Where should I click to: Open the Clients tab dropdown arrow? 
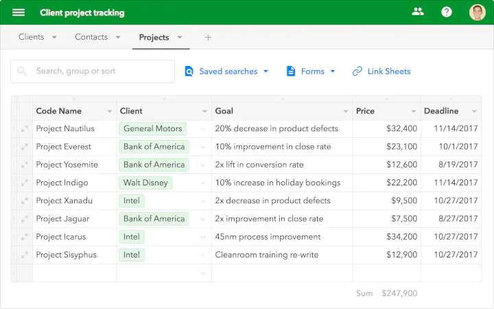[x=54, y=37]
